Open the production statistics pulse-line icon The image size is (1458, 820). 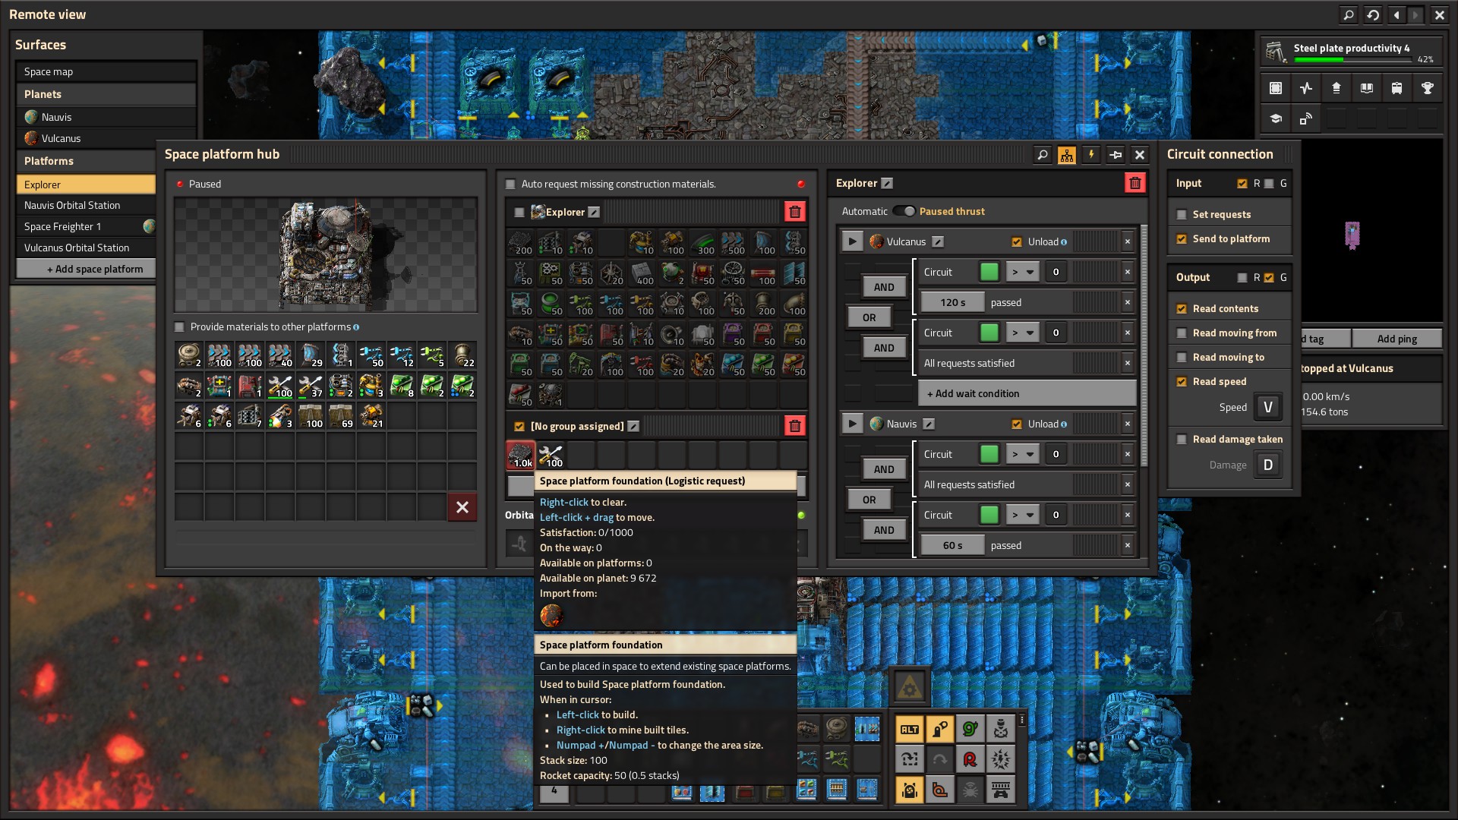pyautogui.click(x=1306, y=88)
